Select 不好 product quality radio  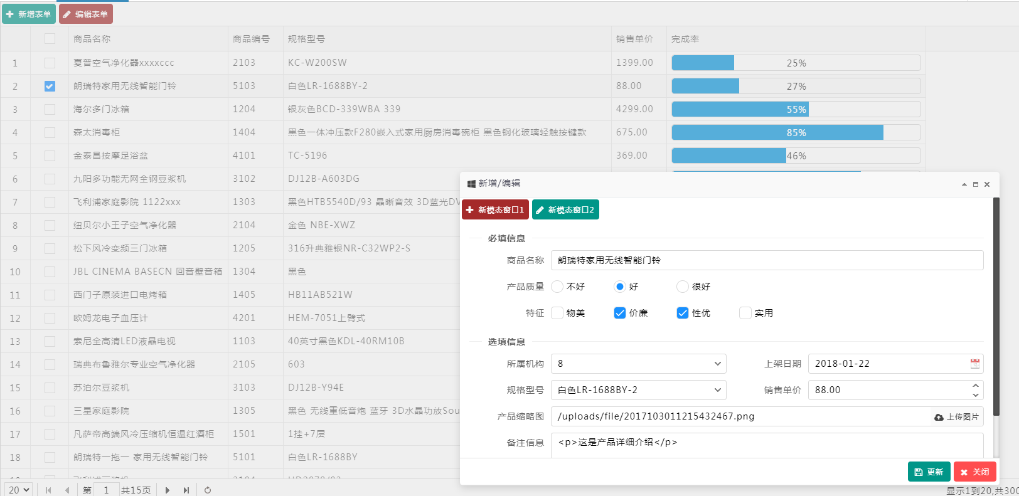[x=557, y=287]
